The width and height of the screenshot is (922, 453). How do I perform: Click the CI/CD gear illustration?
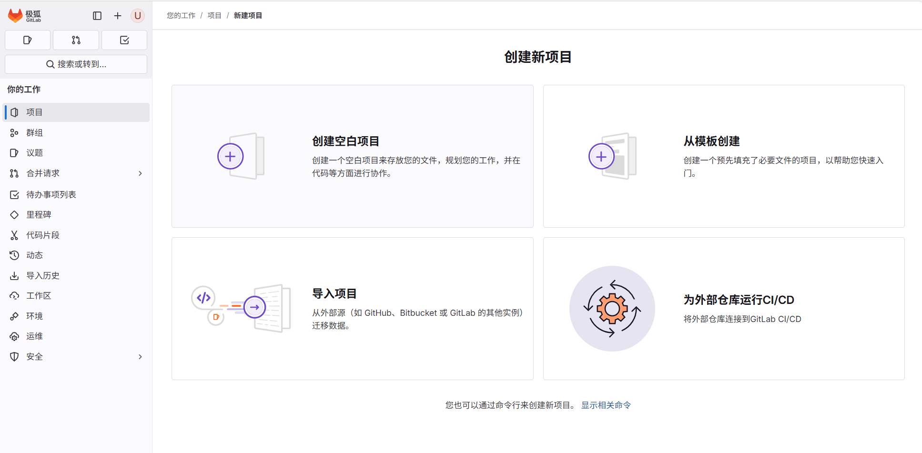[x=612, y=309]
